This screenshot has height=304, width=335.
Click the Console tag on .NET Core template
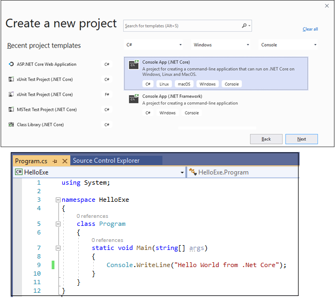pyautogui.click(x=232, y=84)
